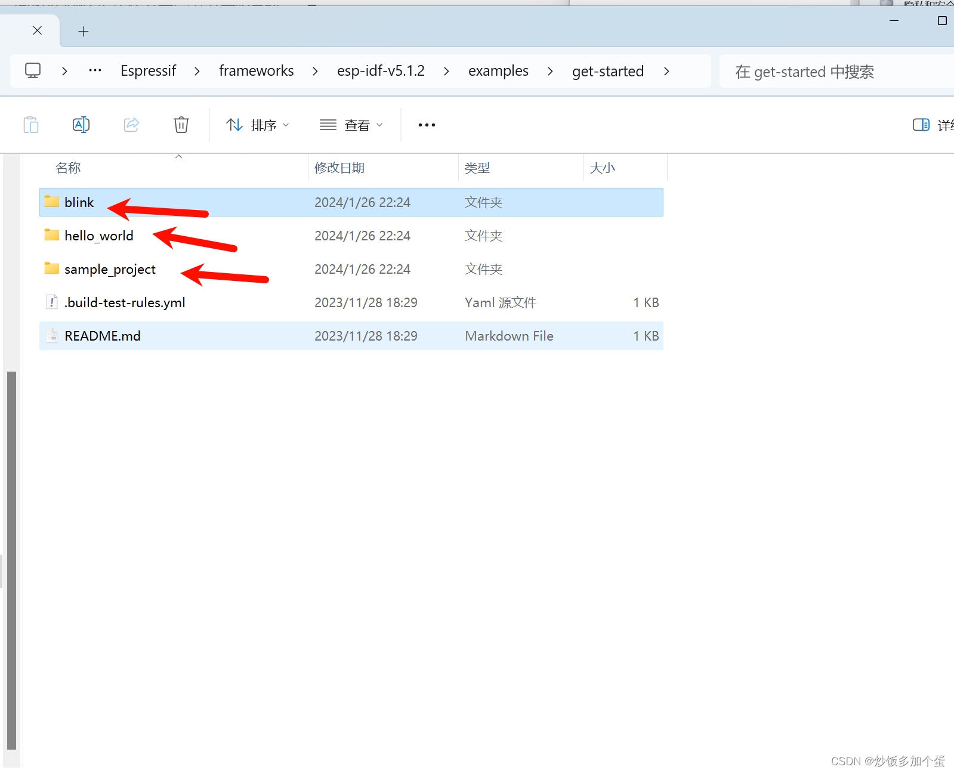Select the README.md file
This screenshot has height=773, width=954.
(x=351, y=336)
